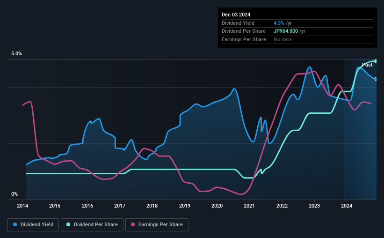This screenshot has width=384, height=238.
Task: Click the 2022 x-axis label
Action: coord(282,206)
